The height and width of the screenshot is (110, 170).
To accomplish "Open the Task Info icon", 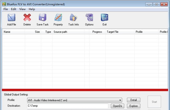I will point(74,17).
